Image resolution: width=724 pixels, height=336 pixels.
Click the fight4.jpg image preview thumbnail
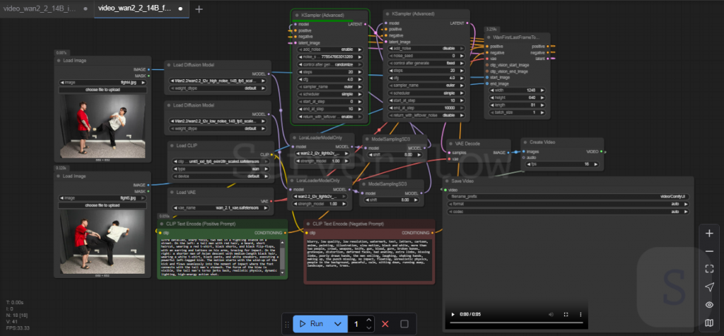pos(103,126)
